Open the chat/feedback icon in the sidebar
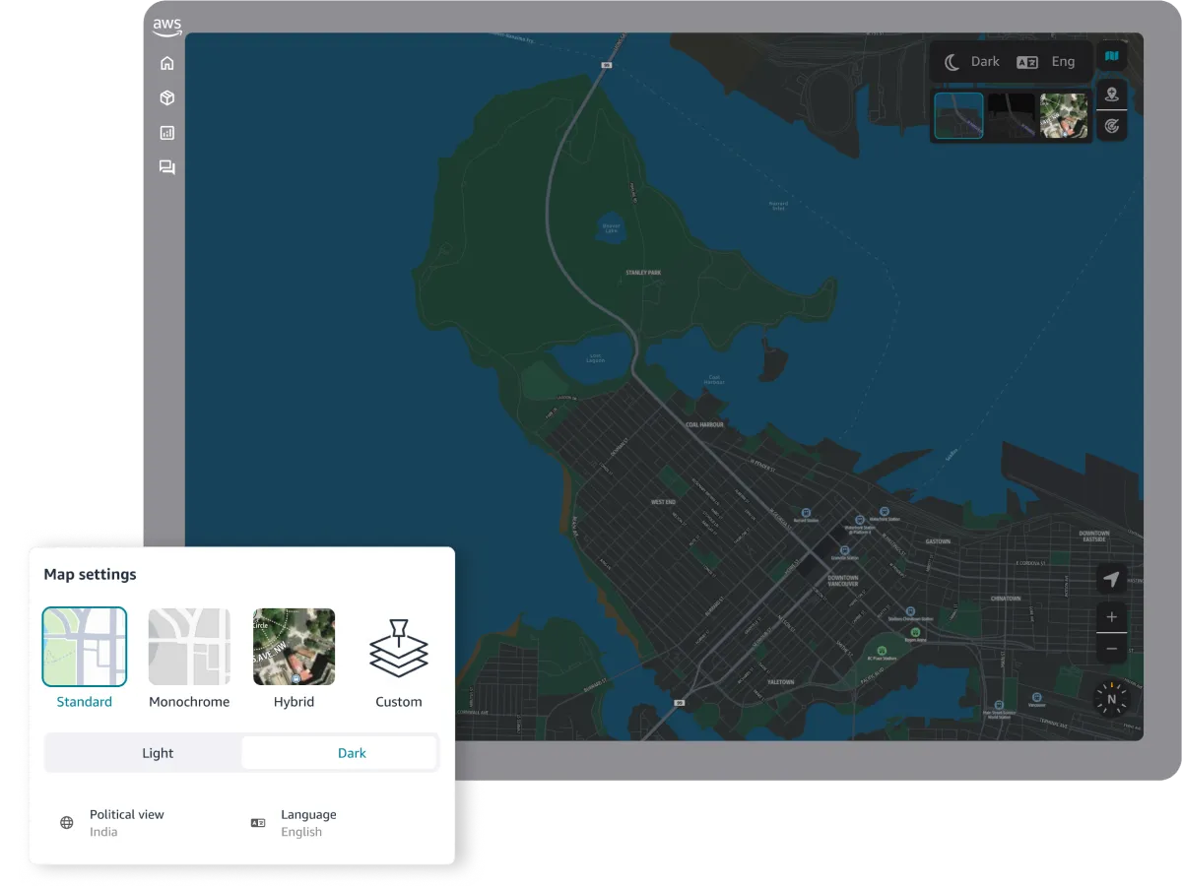The width and height of the screenshot is (1182, 886). (166, 167)
